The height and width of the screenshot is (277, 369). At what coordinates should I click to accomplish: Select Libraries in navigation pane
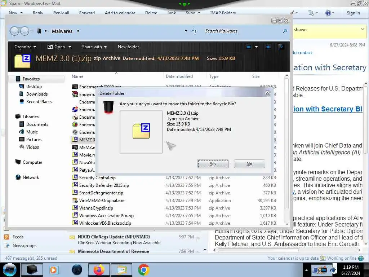click(x=31, y=116)
